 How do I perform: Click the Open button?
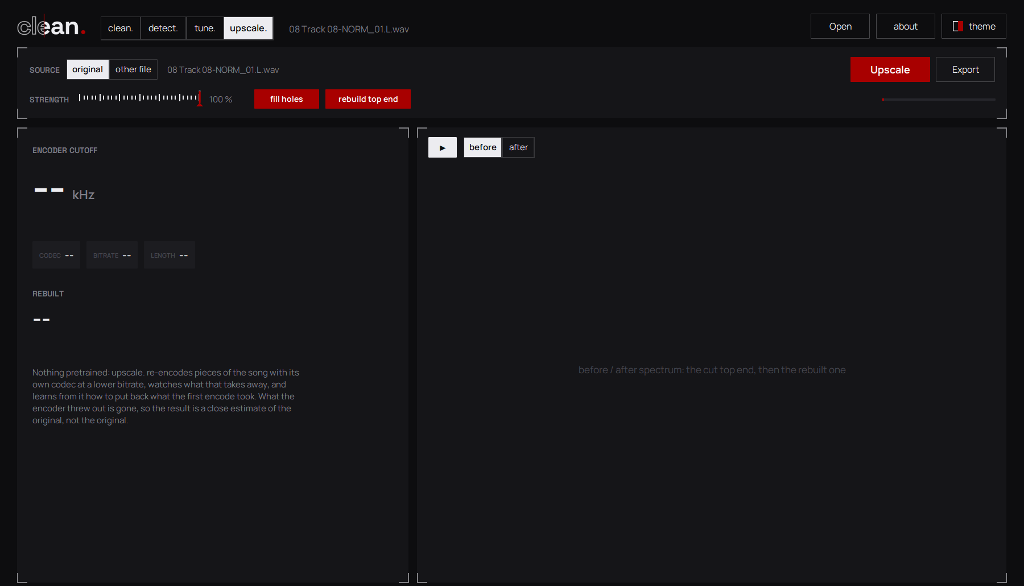tap(840, 26)
